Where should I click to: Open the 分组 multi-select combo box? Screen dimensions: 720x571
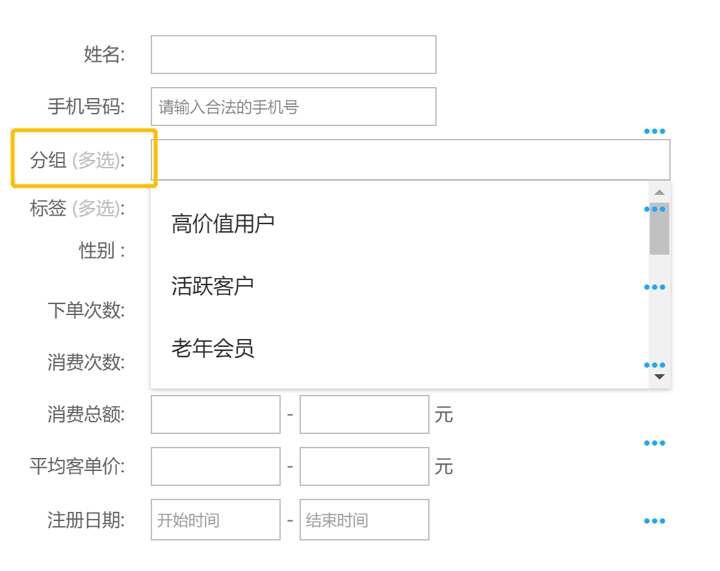pos(411,160)
